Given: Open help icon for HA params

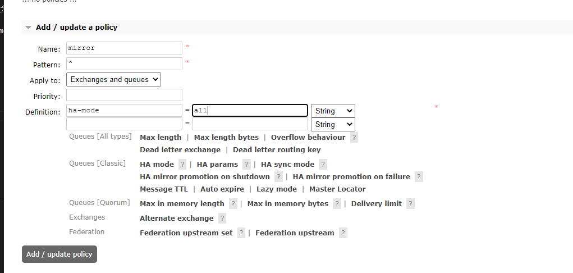Looking at the screenshot, I should (x=246, y=165).
